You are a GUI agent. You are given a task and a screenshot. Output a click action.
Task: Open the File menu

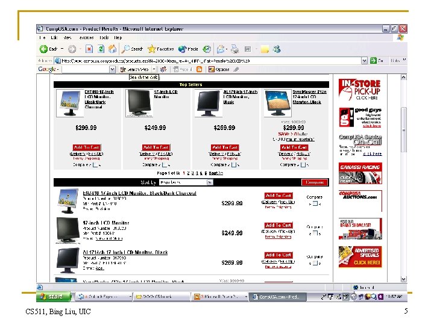42,37
